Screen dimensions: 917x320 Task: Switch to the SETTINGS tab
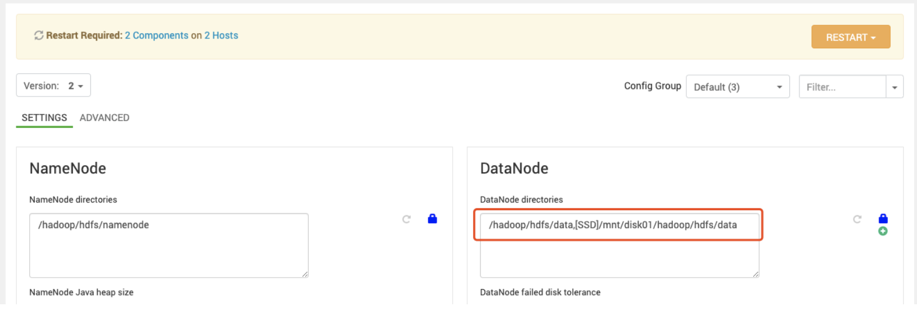point(44,118)
